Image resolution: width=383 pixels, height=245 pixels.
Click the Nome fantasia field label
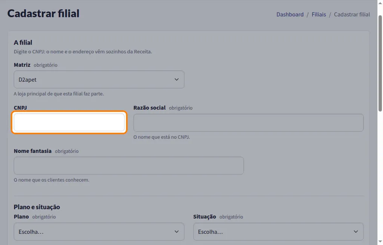coord(33,151)
